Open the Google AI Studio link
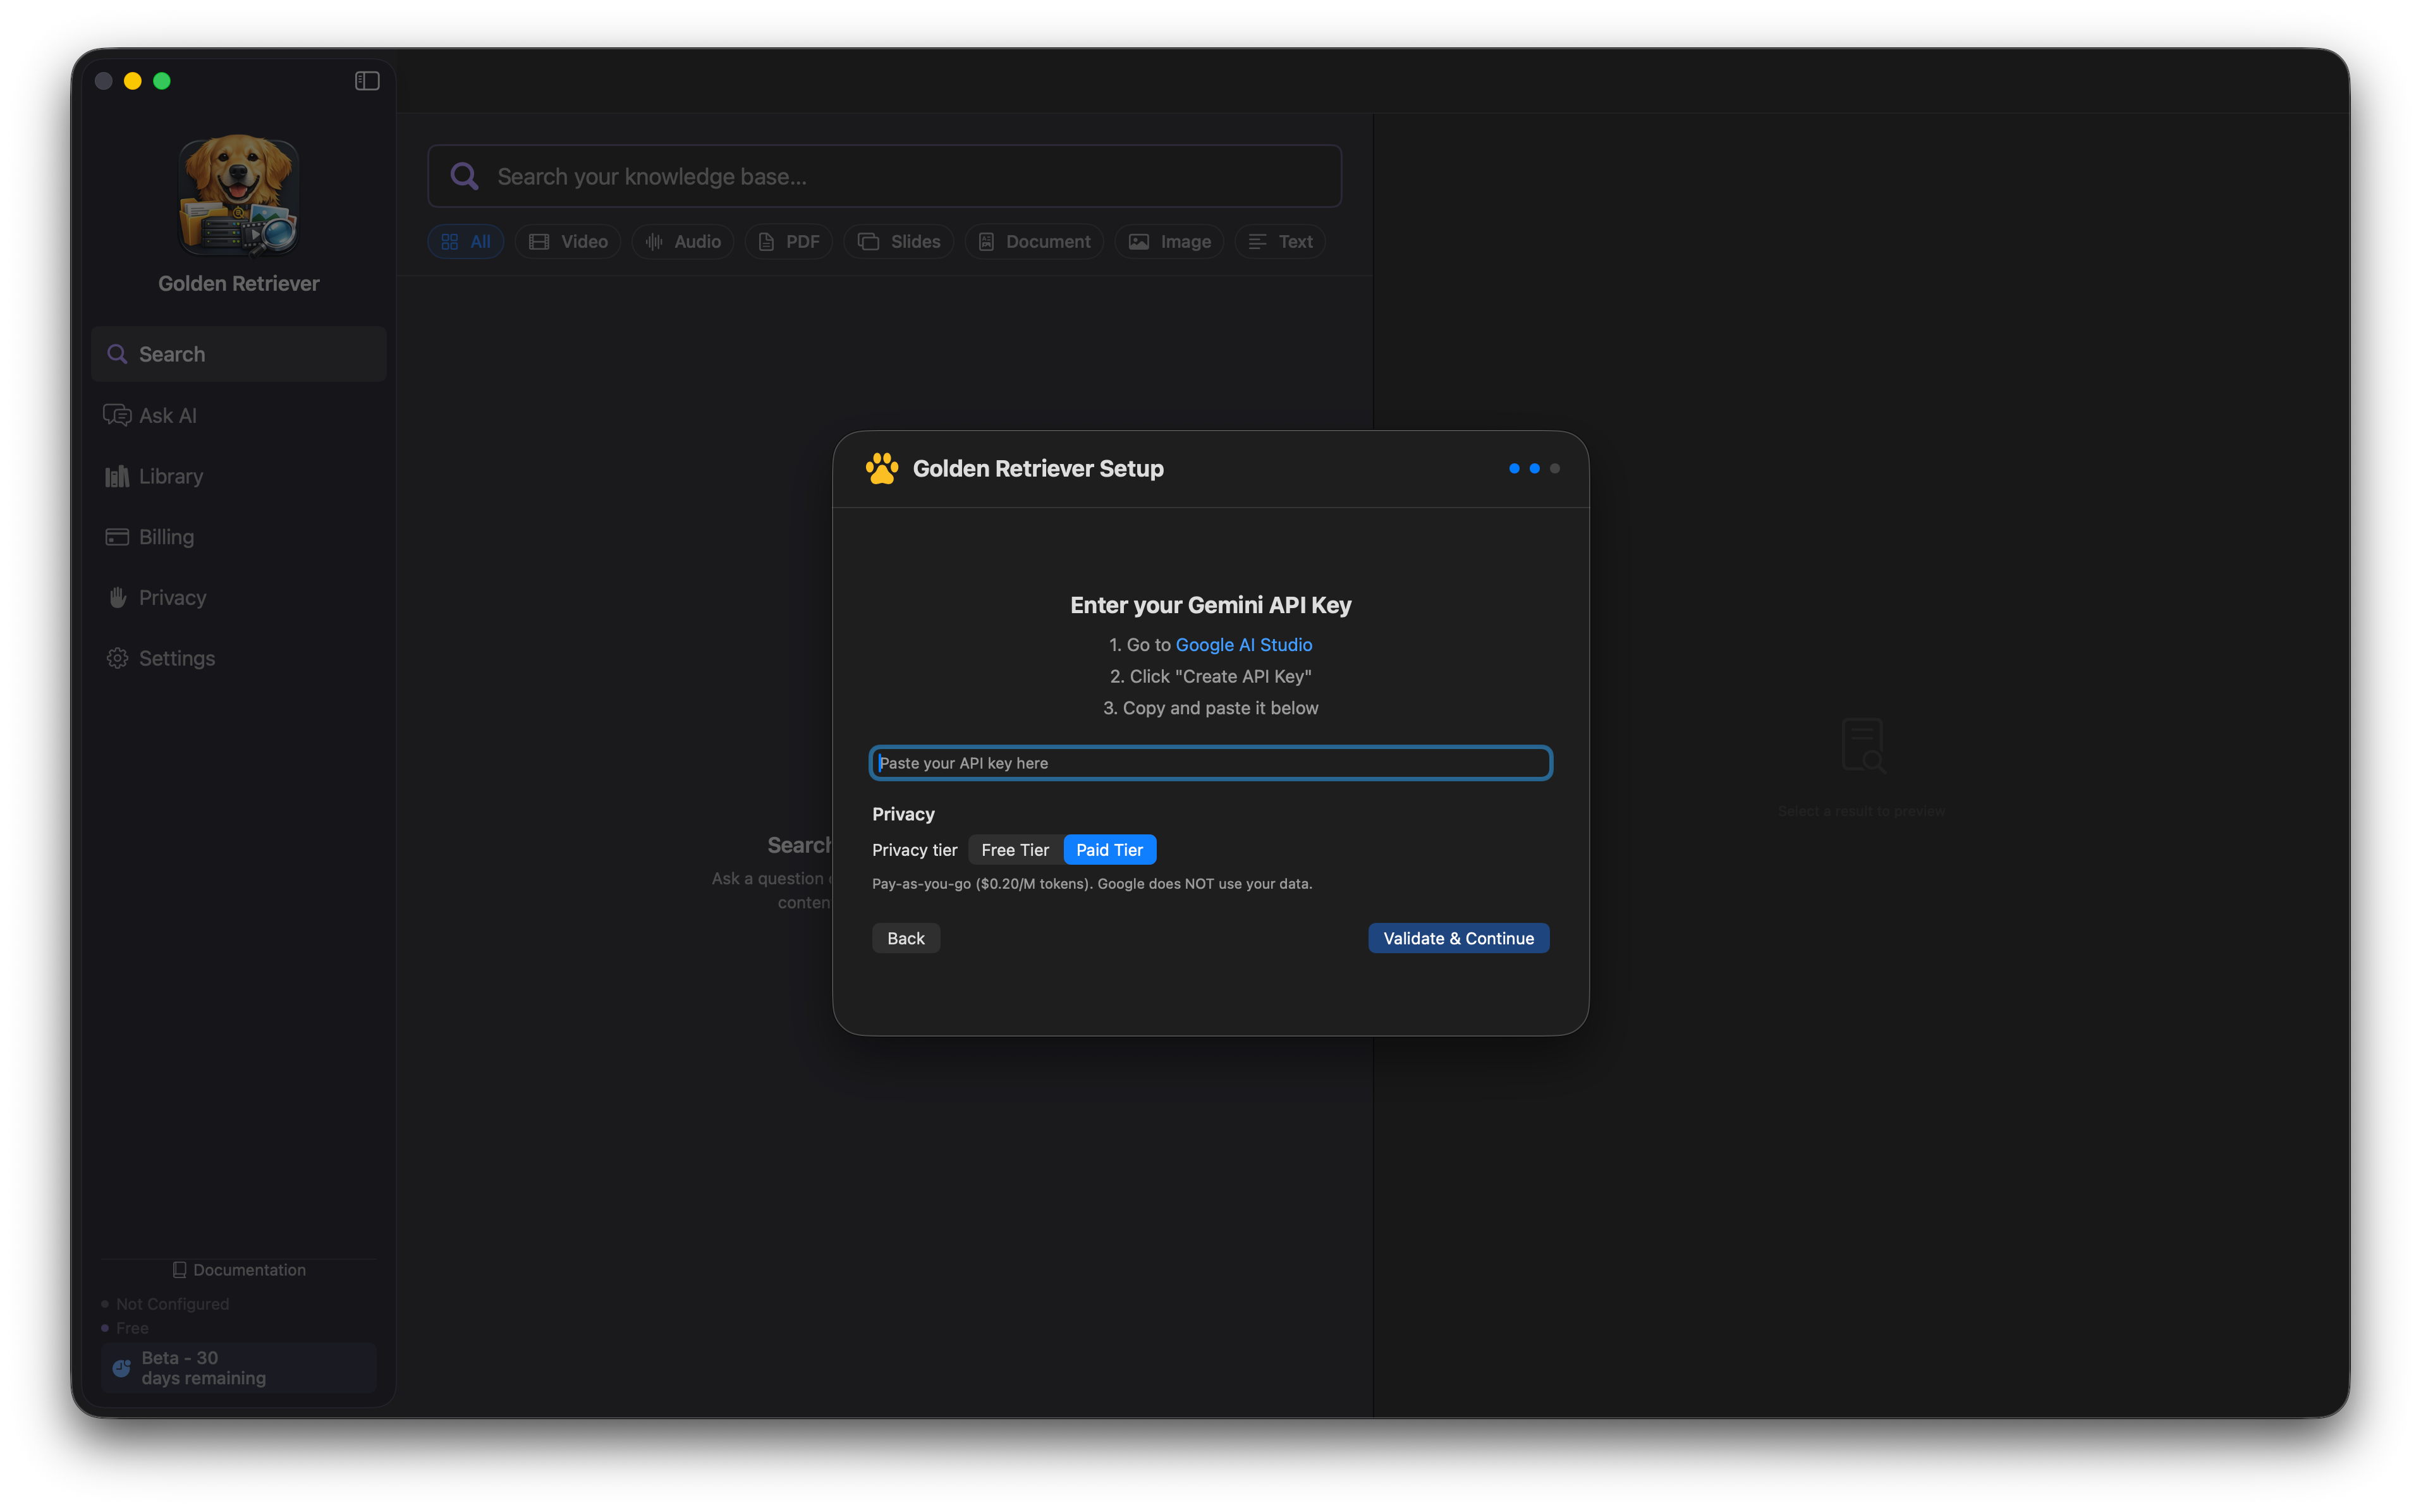This screenshot has width=2421, height=1512. (1243, 645)
